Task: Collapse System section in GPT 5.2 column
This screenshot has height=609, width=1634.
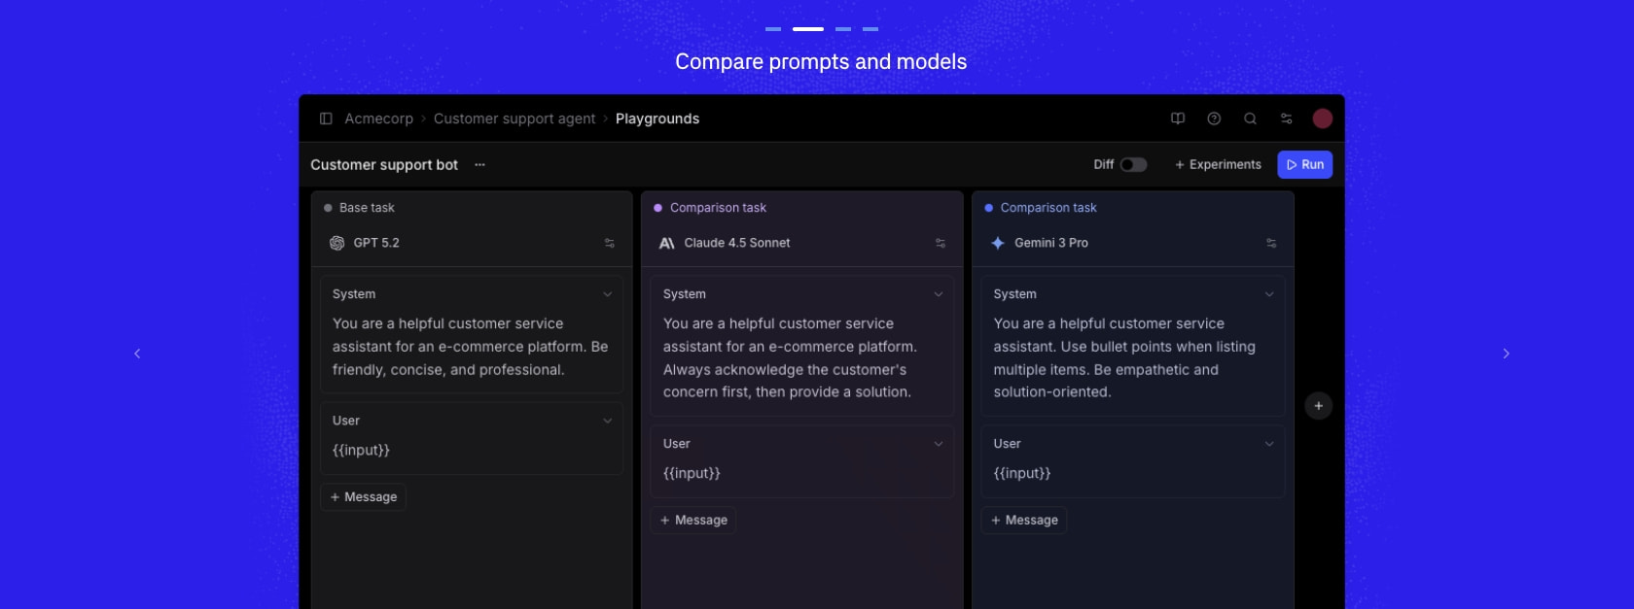Action: [608, 294]
